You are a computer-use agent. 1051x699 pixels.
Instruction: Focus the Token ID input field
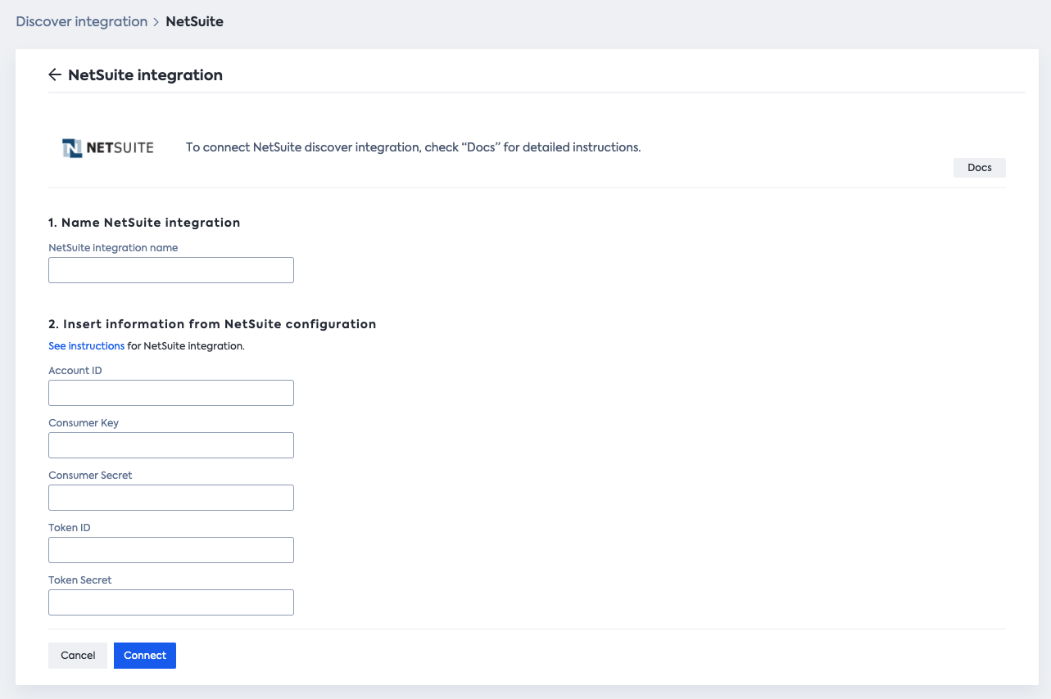pyautogui.click(x=171, y=550)
